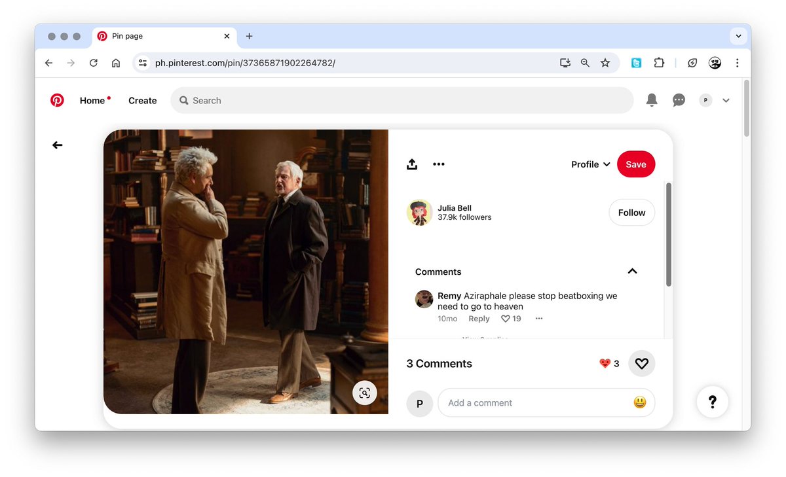Click the comments panel scrollbar
The height and width of the screenshot is (477, 786).
pos(668,234)
